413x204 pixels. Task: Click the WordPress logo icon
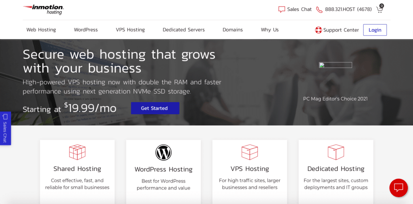click(x=163, y=153)
